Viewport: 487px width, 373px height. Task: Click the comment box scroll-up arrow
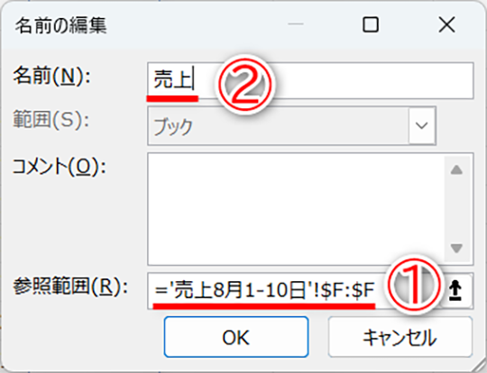[x=456, y=169]
